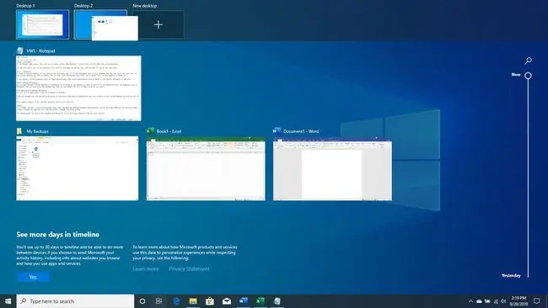Expand the hidden system tray icons chevron
The width and height of the screenshot is (548, 308).
click(470, 301)
